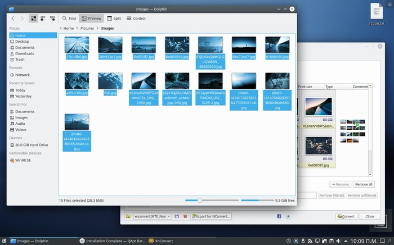Switch Dolphin to icons view mode
394x245 pixels.
click(33, 19)
